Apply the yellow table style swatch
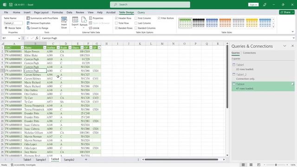This screenshot has height=167, width=297. point(252,23)
